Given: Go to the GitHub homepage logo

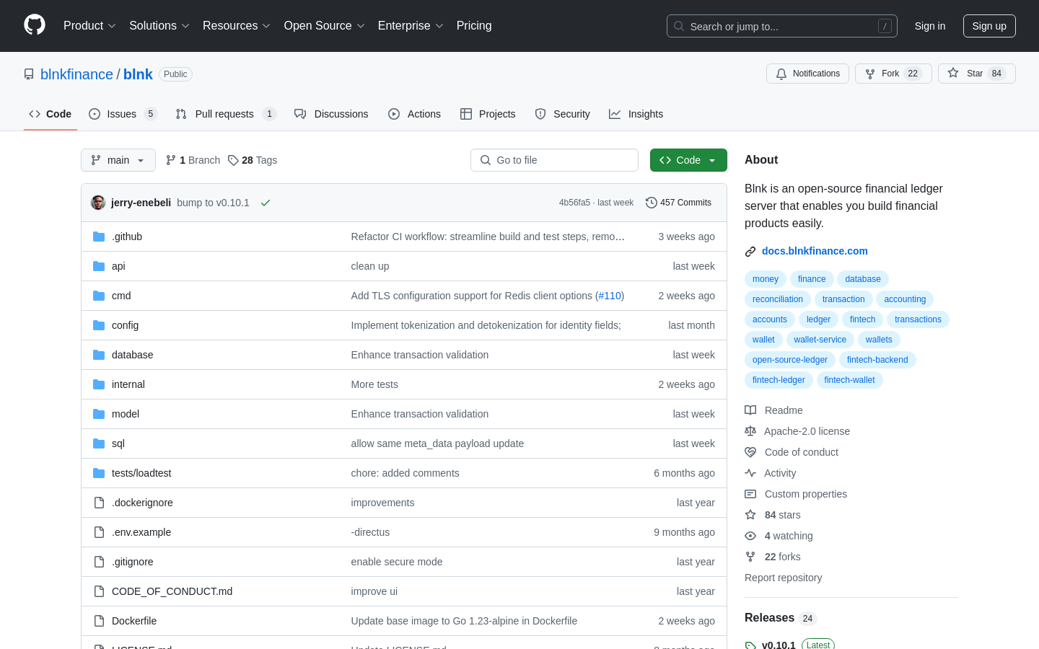Looking at the screenshot, I should pyautogui.click(x=35, y=25).
